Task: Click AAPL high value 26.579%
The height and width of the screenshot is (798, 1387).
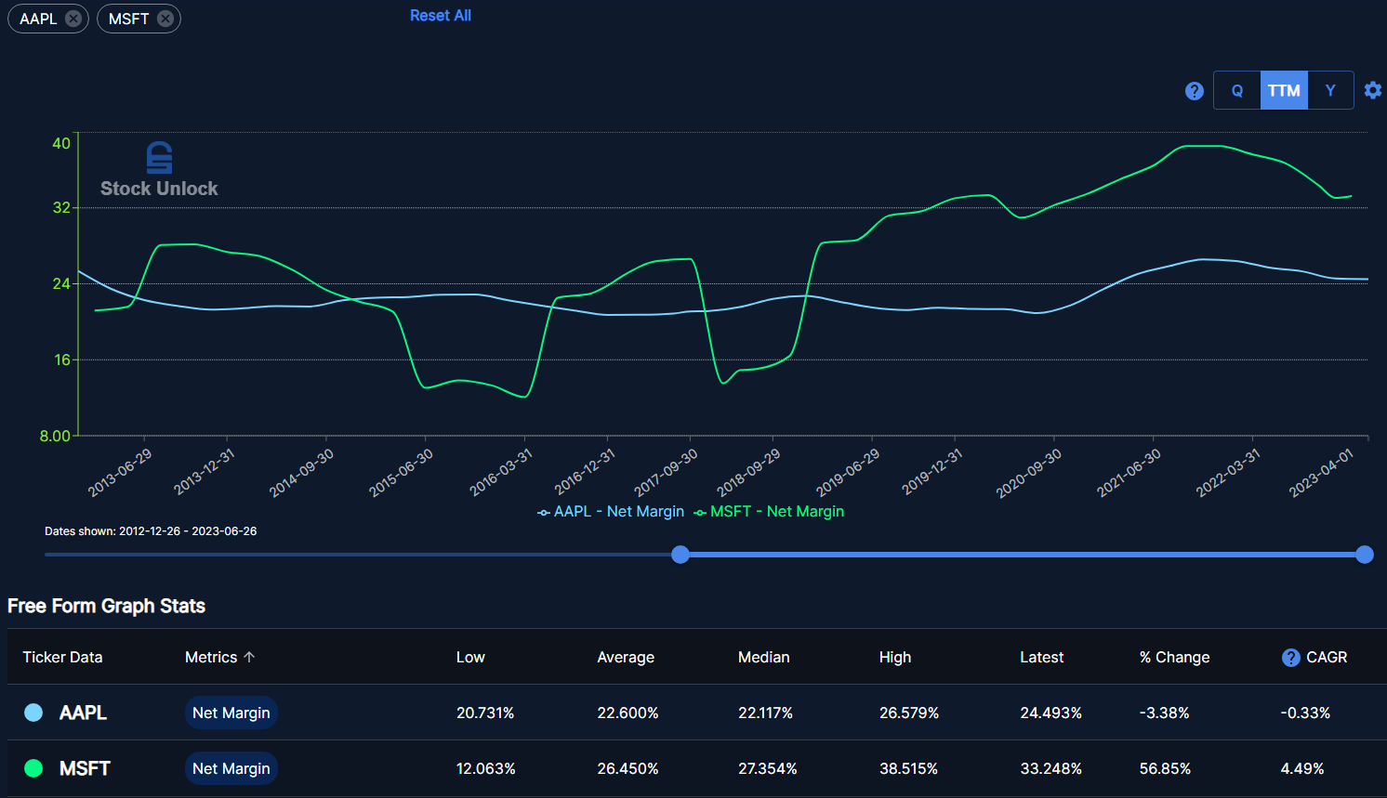Action: pos(909,713)
